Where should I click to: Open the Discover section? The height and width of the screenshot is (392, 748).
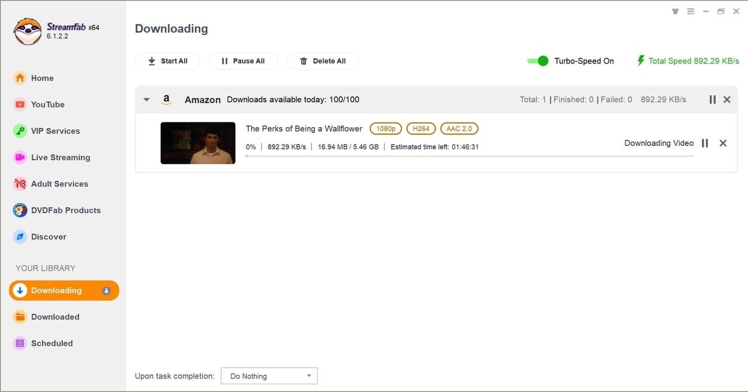[49, 236]
